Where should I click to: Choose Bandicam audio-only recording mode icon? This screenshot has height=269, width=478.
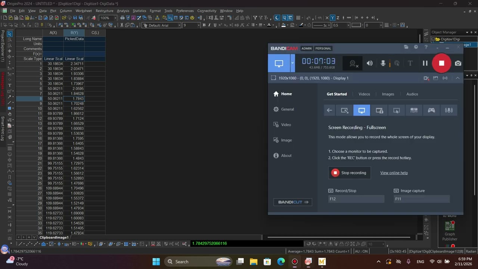point(449,110)
